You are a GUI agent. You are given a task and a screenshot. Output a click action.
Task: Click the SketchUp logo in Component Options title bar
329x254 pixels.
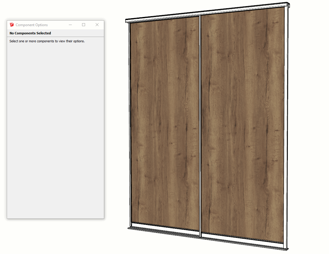tap(12, 25)
